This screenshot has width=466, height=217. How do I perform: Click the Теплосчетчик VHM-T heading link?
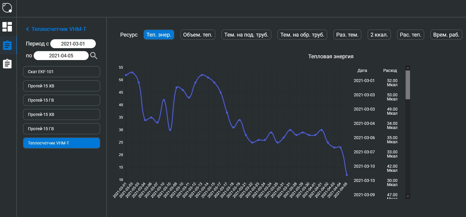click(59, 29)
